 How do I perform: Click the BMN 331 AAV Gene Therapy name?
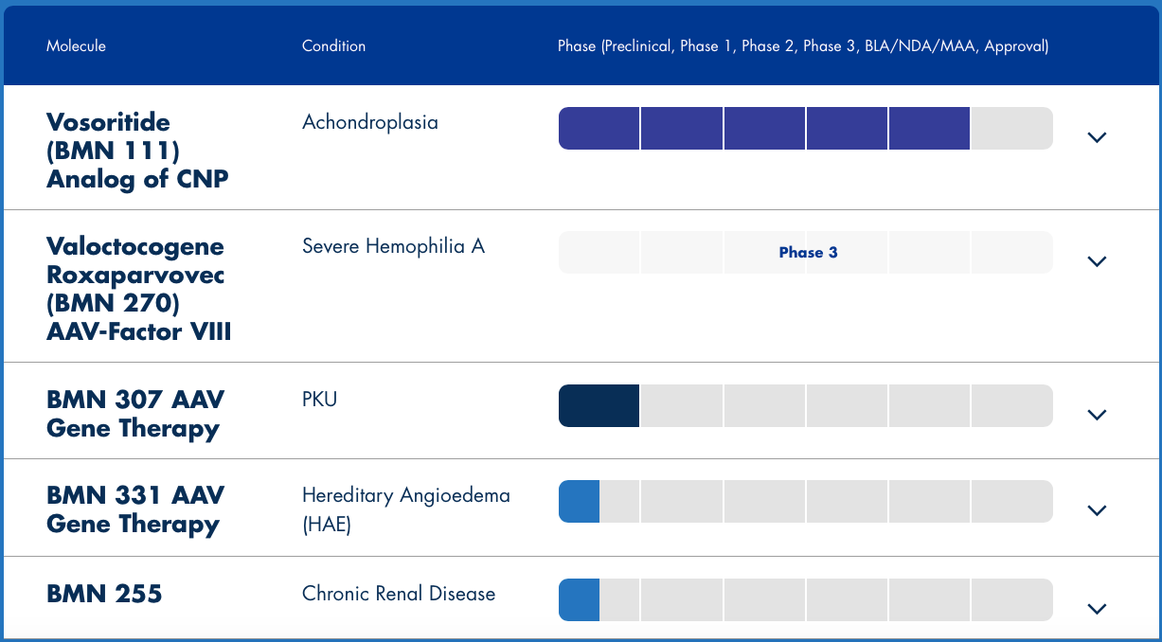pyautogui.click(x=134, y=509)
